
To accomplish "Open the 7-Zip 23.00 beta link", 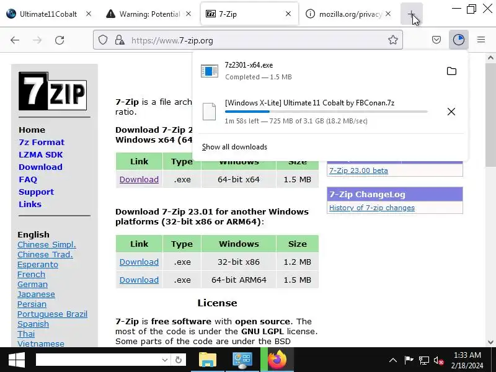I will pos(358,170).
